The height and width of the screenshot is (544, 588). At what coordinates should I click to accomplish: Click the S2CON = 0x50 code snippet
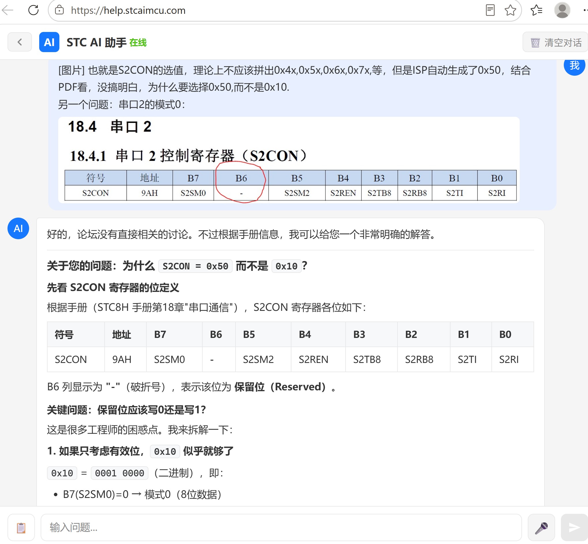(x=195, y=266)
